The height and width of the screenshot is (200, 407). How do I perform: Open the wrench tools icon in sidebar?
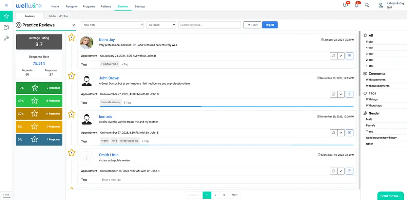6,38
